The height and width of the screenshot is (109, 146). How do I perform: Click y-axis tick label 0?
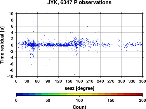point(12,45)
